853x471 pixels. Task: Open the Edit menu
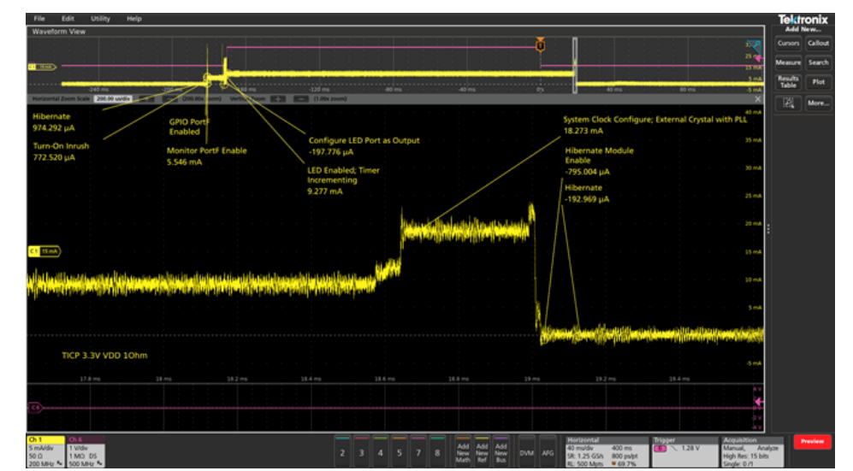click(68, 19)
